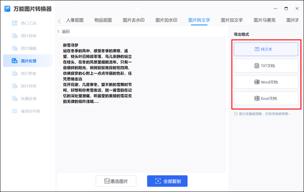Click the 纯文本 text icon
304x192 pixels.
click(x=257, y=49)
